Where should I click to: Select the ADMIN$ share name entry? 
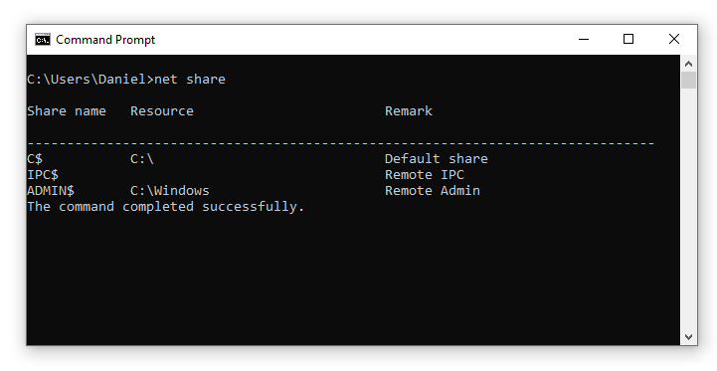[51, 191]
